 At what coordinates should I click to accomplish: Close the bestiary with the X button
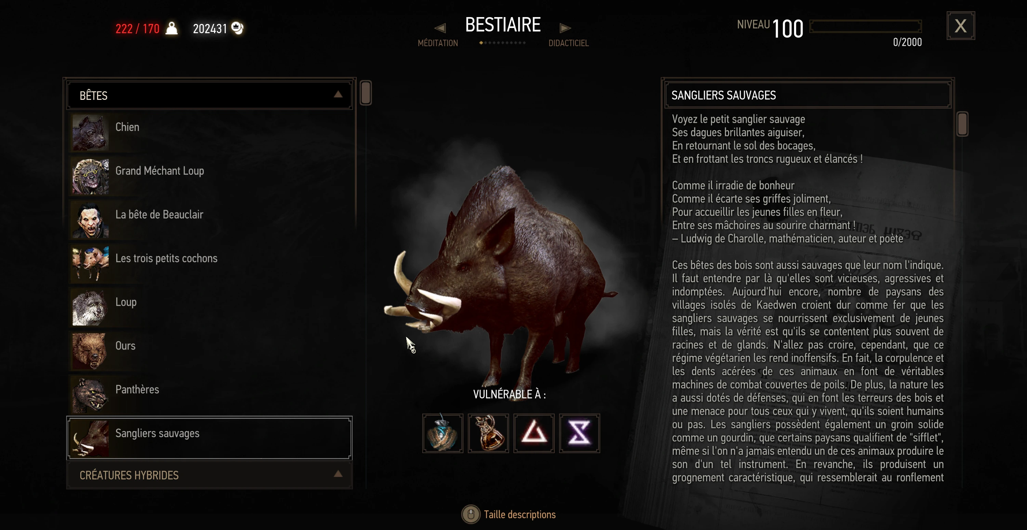[x=961, y=26]
